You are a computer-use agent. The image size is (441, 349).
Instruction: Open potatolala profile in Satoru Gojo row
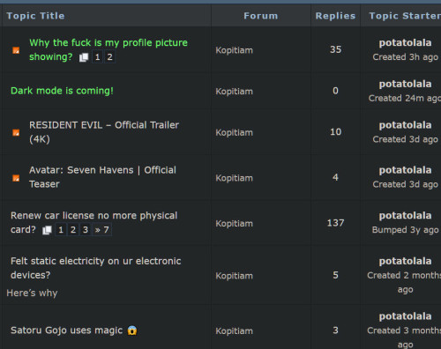(405, 316)
